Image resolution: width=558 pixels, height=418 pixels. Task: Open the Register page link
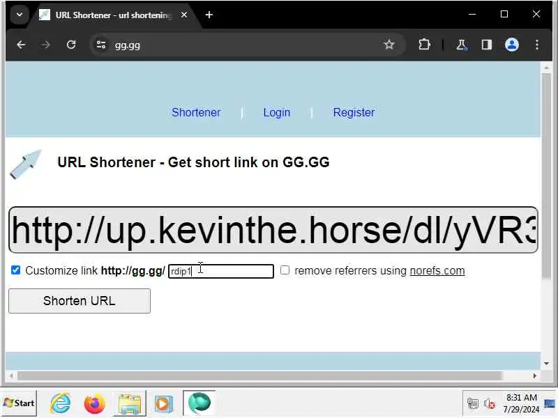click(x=354, y=112)
